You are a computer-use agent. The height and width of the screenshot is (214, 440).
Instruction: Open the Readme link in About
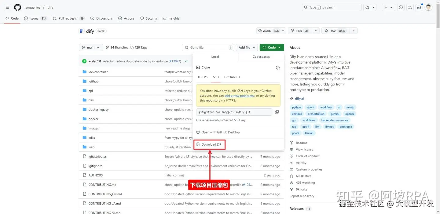pos(302,143)
